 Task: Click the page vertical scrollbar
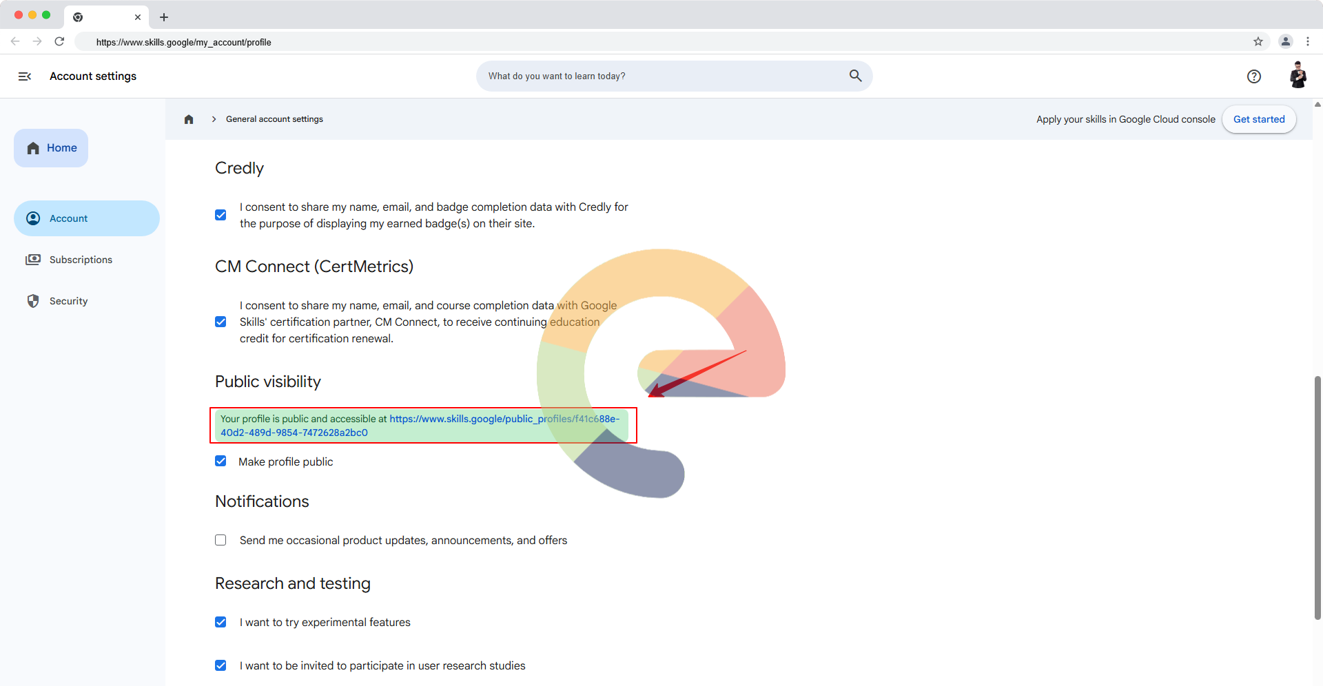click(1317, 497)
